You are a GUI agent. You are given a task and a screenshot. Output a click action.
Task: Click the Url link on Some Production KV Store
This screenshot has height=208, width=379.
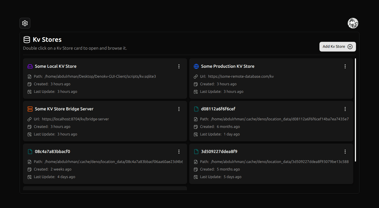pos(241,76)
